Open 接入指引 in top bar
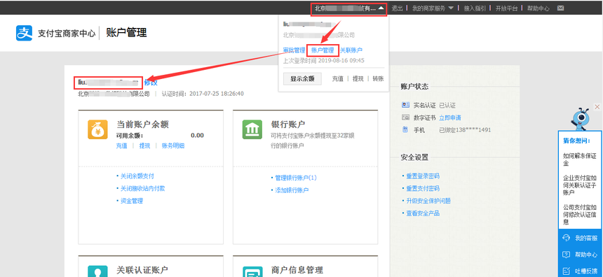The image size is (603, 277). [475, 8]
